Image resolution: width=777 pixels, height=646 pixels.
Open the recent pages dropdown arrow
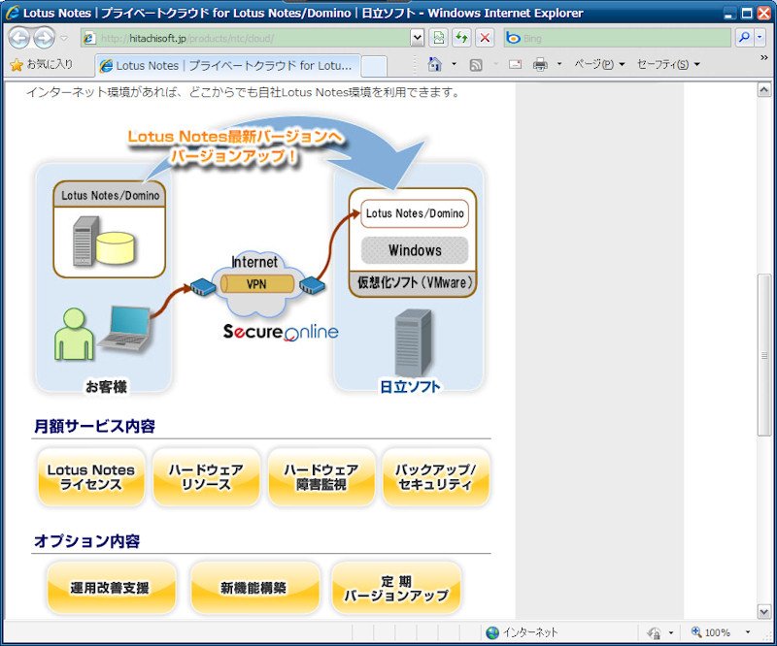(64, 38)
